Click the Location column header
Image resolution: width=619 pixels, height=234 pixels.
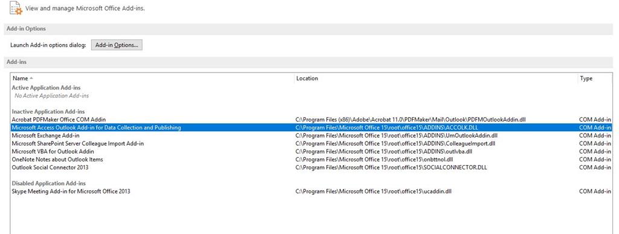coord(436,78)
